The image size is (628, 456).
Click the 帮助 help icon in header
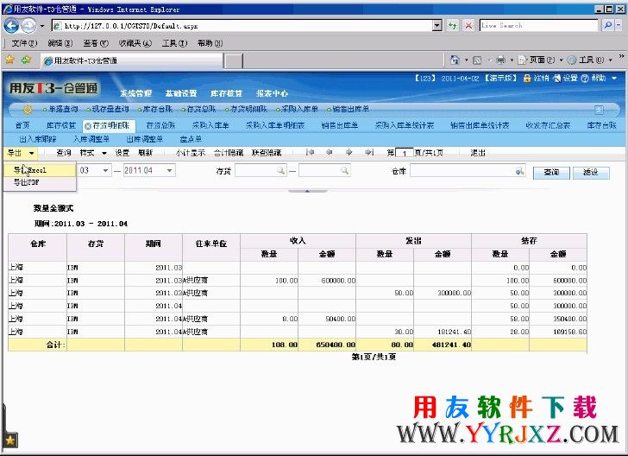pos(585,79)
